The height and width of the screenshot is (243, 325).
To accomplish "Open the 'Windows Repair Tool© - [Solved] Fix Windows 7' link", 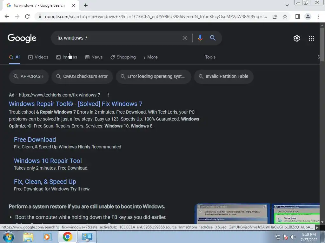I will point(76,104).
